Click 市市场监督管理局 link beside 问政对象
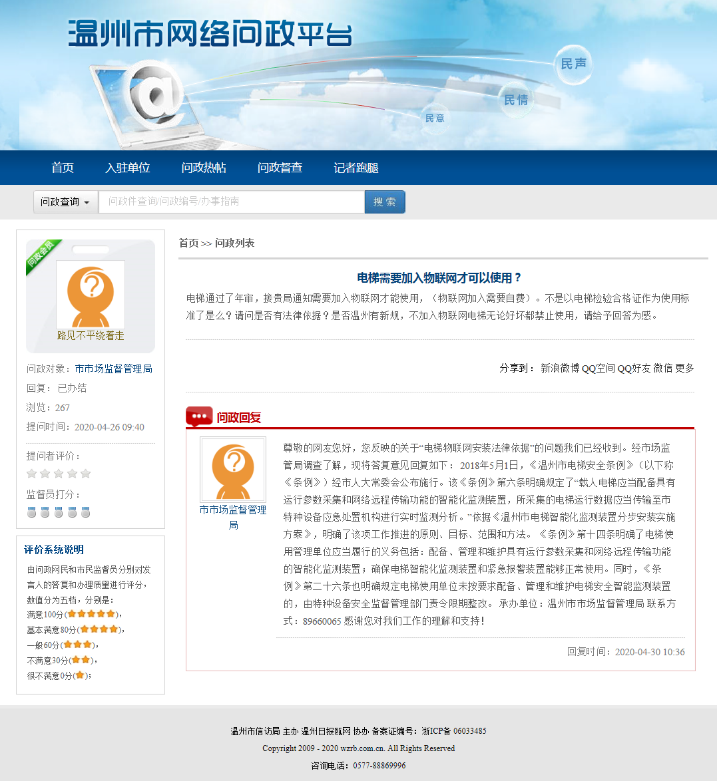717x781 pixels. pyautogui.click(x=113, y=369)
